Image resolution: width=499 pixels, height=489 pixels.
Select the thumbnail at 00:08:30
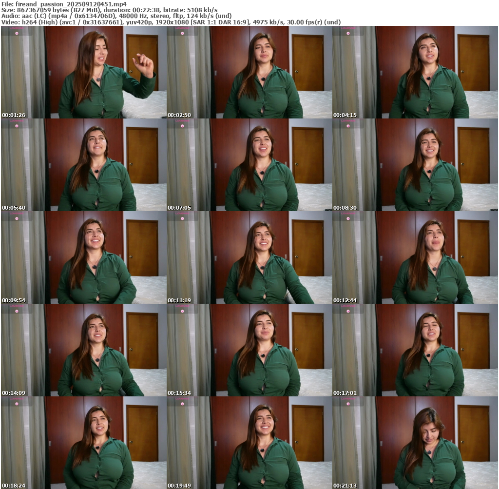coord(415,165)
